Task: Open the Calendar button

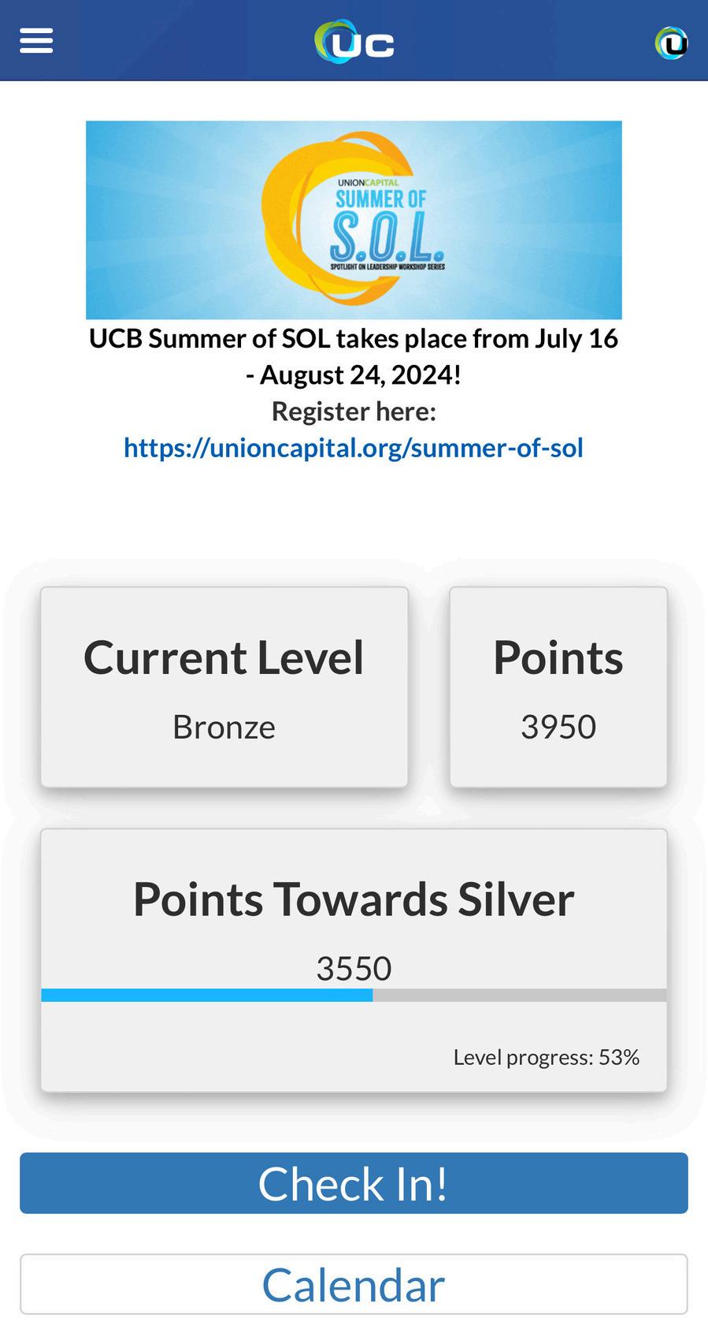Action: pos(354,1284)
